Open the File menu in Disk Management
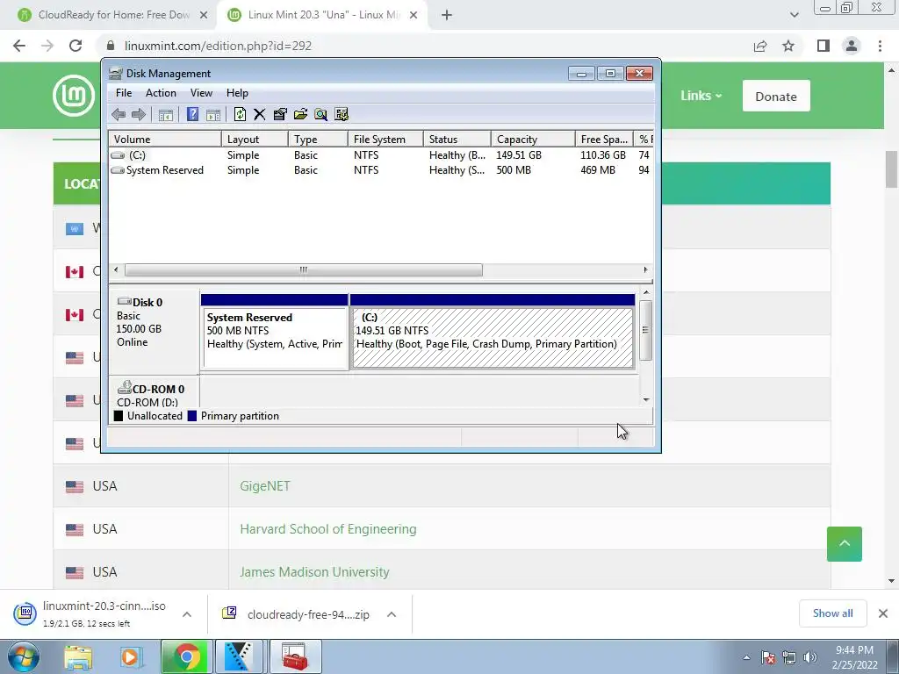Image resolution: width=899 pixels, height=674 pixels. pyautogui.click(x=123, y=93)
